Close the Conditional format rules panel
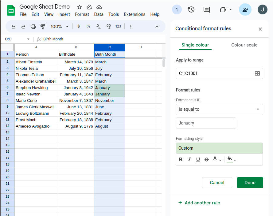Screen dimensions: 273x216 pos(260,29)
